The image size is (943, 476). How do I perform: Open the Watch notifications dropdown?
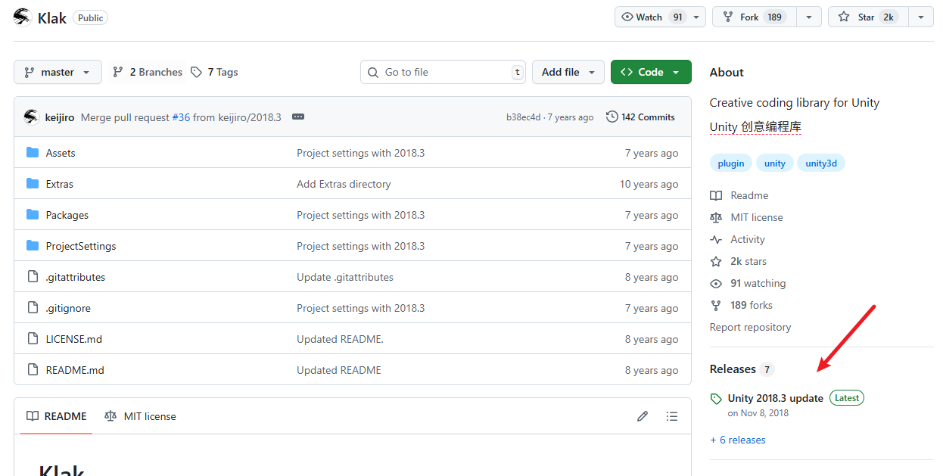tap(660, 17)
